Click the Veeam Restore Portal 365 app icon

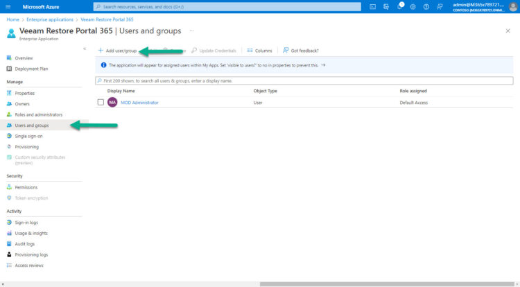tap(11, 33)
